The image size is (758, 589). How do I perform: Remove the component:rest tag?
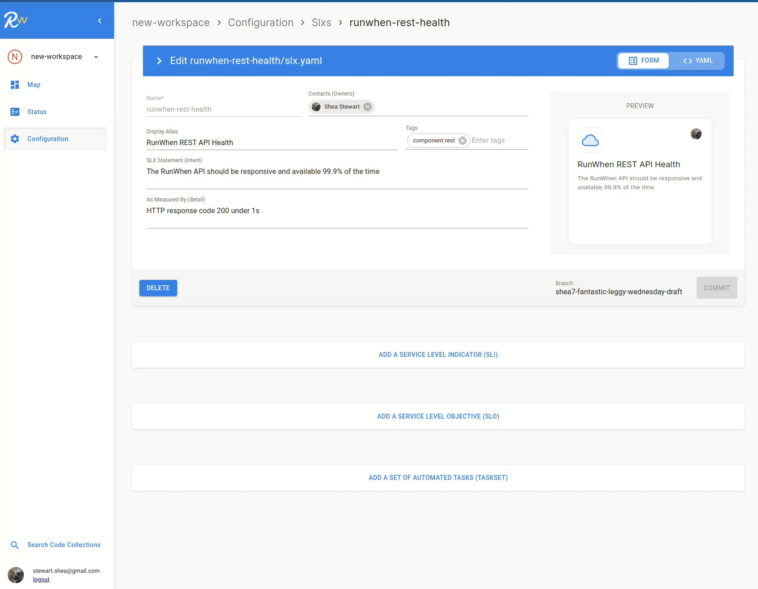[x=462, y=141]
